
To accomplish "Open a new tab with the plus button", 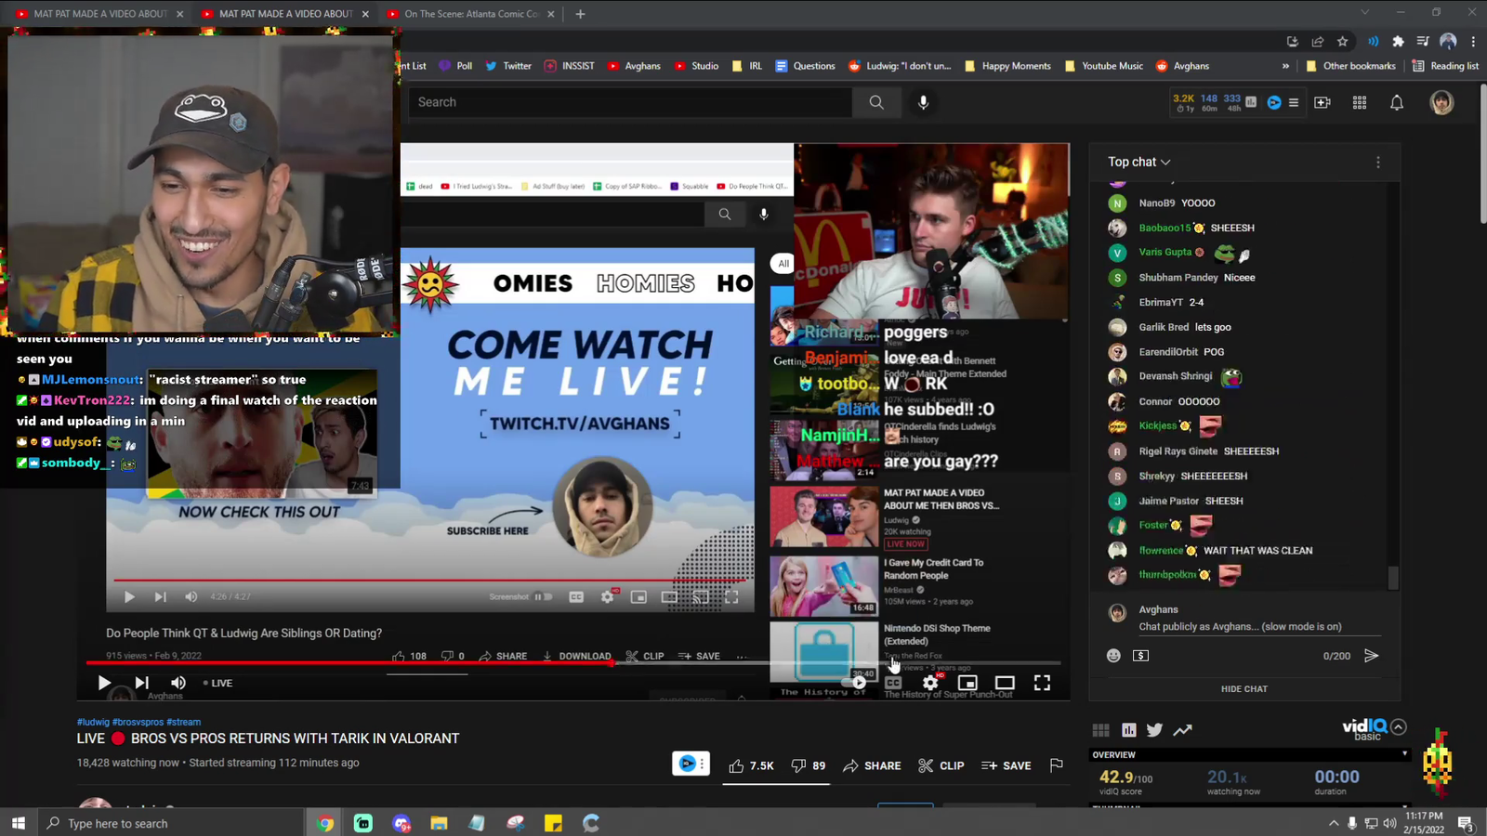I will point(580,14).
